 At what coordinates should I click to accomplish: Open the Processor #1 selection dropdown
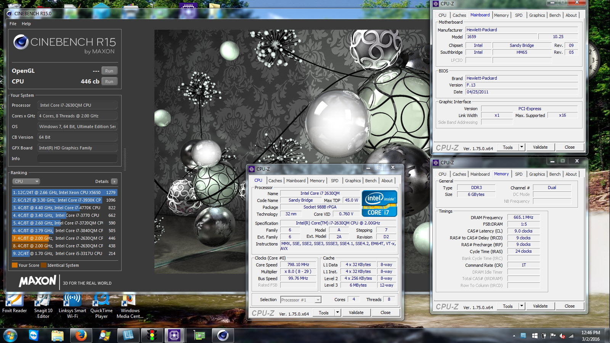[301, 300]
